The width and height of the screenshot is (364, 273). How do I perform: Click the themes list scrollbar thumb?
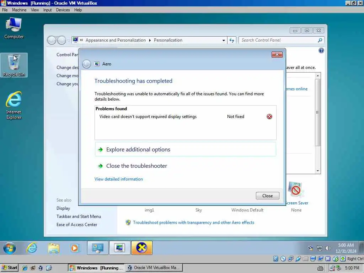317,112
